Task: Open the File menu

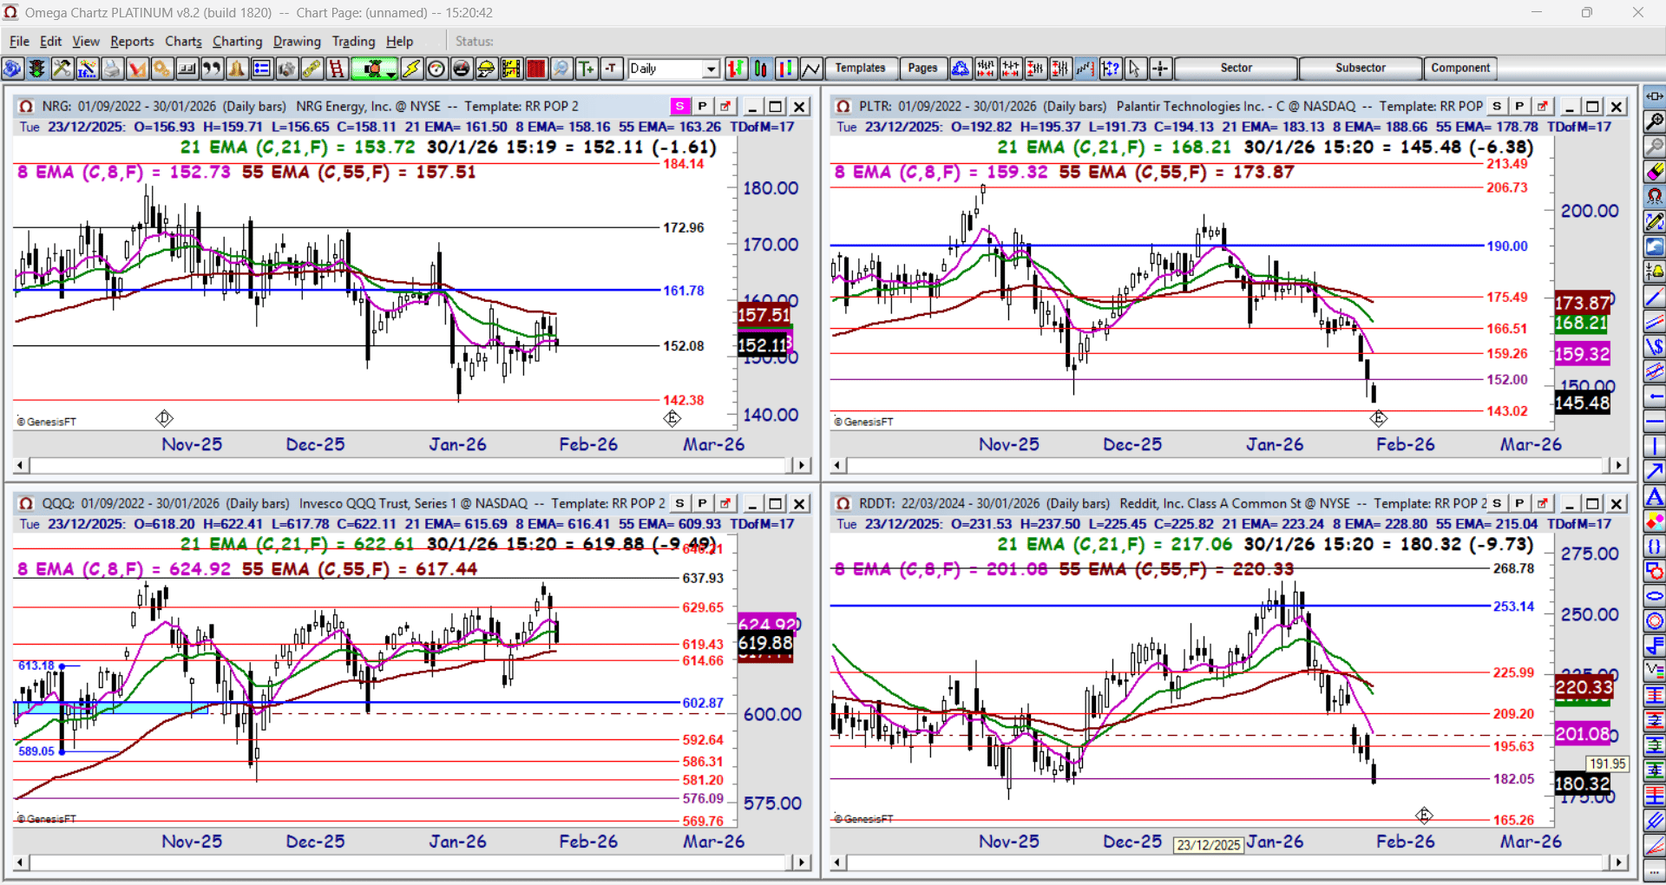Action: coord(19,42)
